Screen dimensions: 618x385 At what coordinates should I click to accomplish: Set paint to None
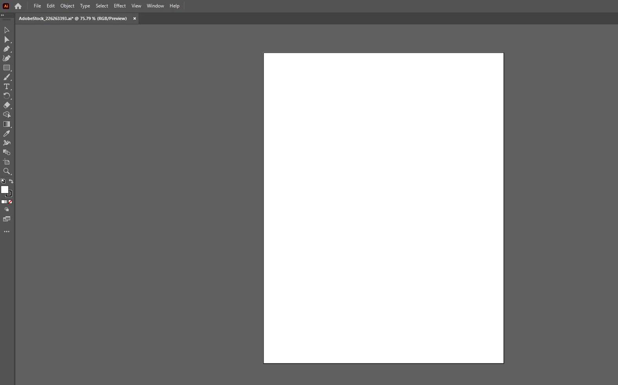(x=10, y=202)
